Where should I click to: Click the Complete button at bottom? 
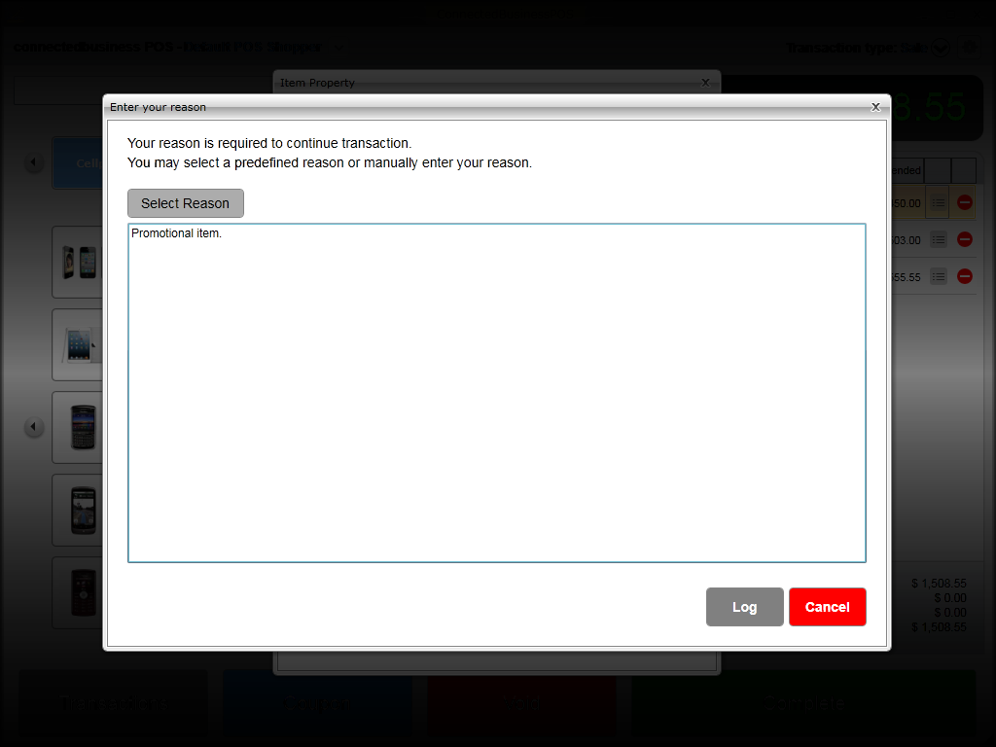click(803, 703)
